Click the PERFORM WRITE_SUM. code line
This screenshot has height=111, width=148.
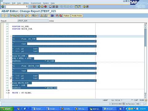pyautogui.click(x=23, y=29)
